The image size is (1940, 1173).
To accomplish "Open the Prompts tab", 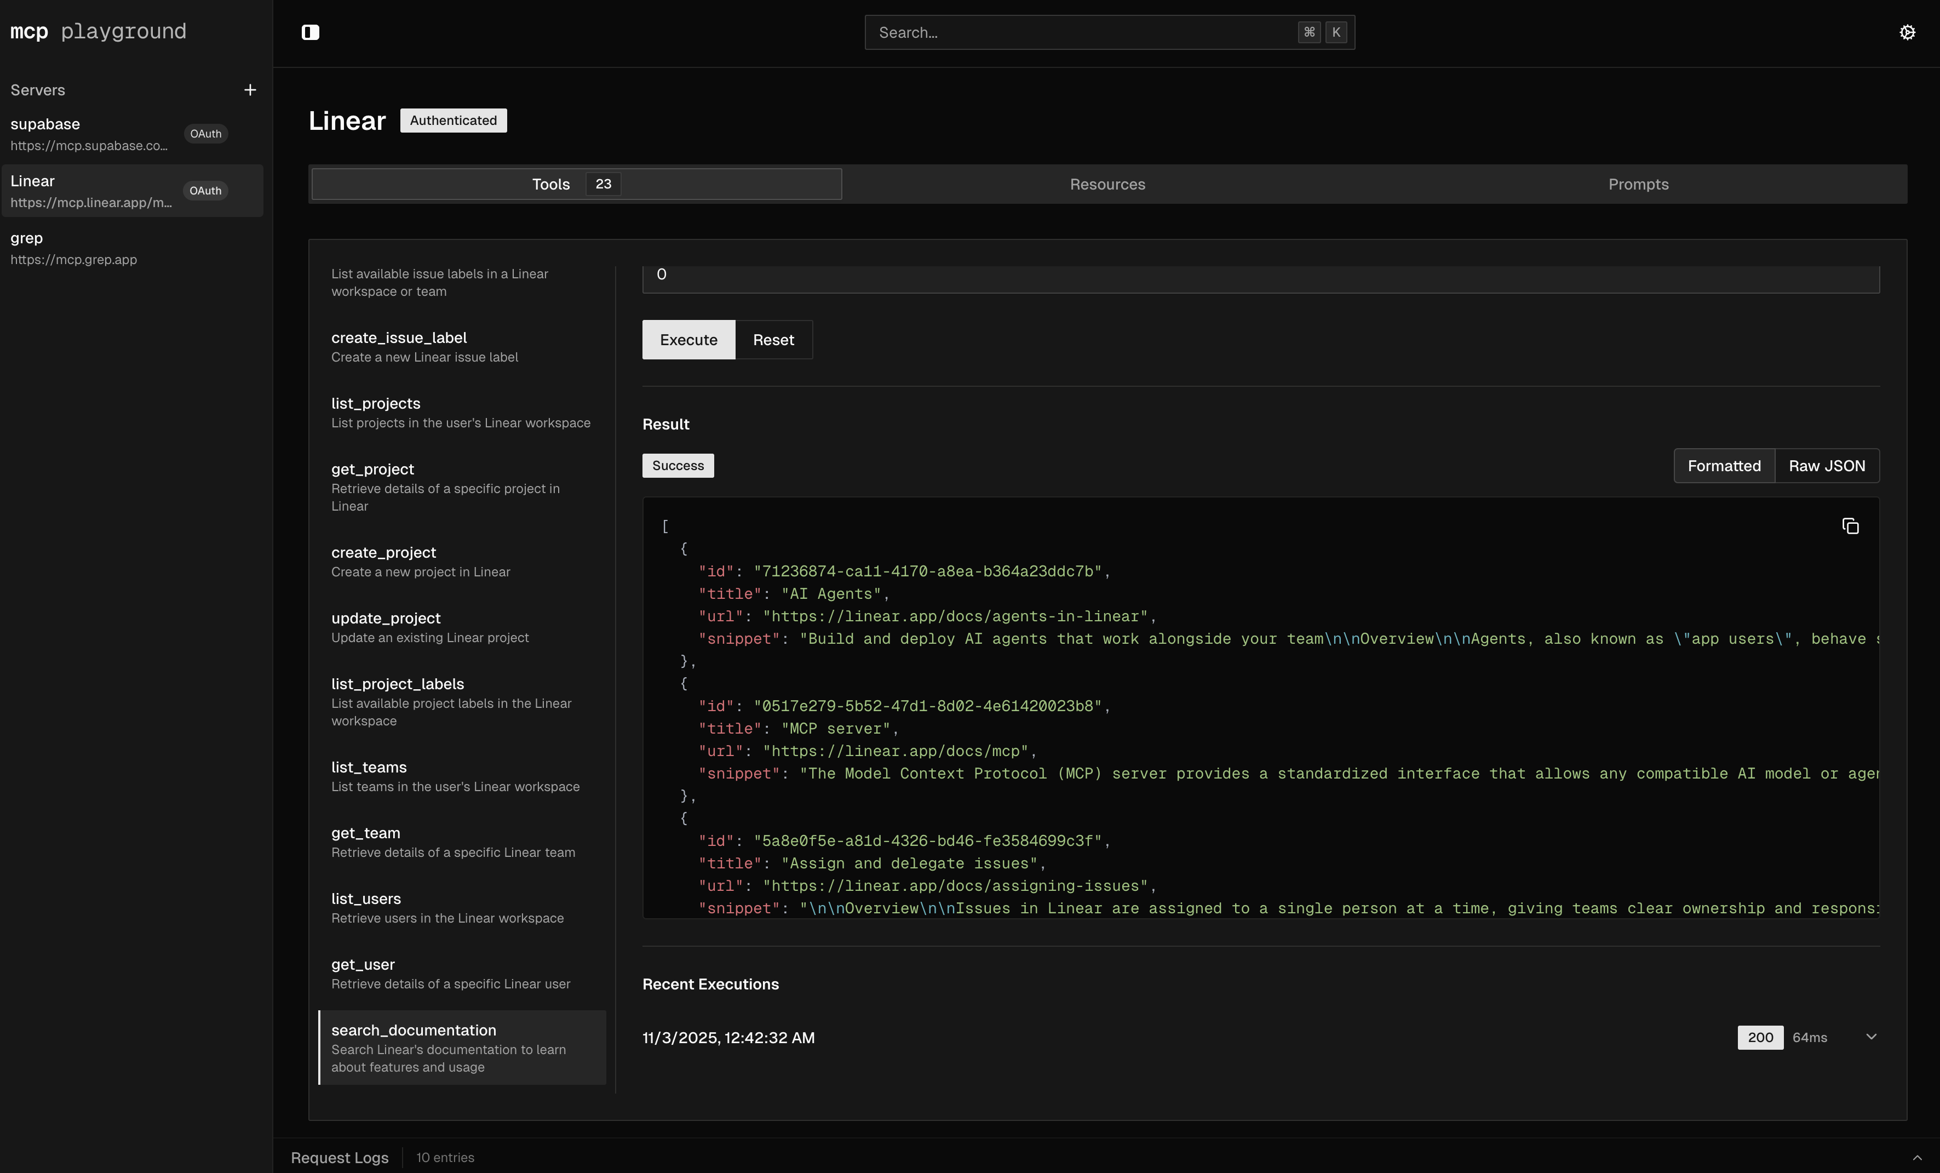I will tap(1638, 184).
